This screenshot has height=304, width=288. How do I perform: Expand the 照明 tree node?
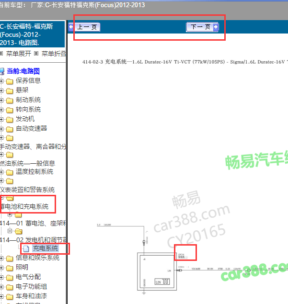[x=1, y=268]
